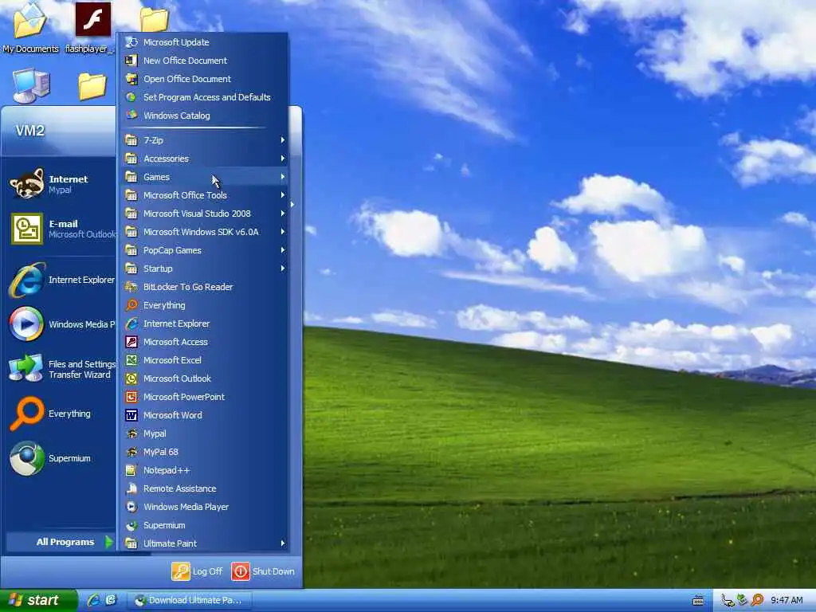This screenshot has width=816, height=612.
Task: Open Everything in the All Programs list
Action: tap(205, 305)
